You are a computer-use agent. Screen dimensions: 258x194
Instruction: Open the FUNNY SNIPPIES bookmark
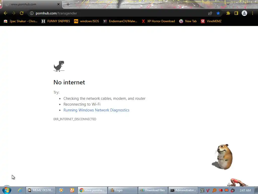pyautogui.click(x=56, y=21)
